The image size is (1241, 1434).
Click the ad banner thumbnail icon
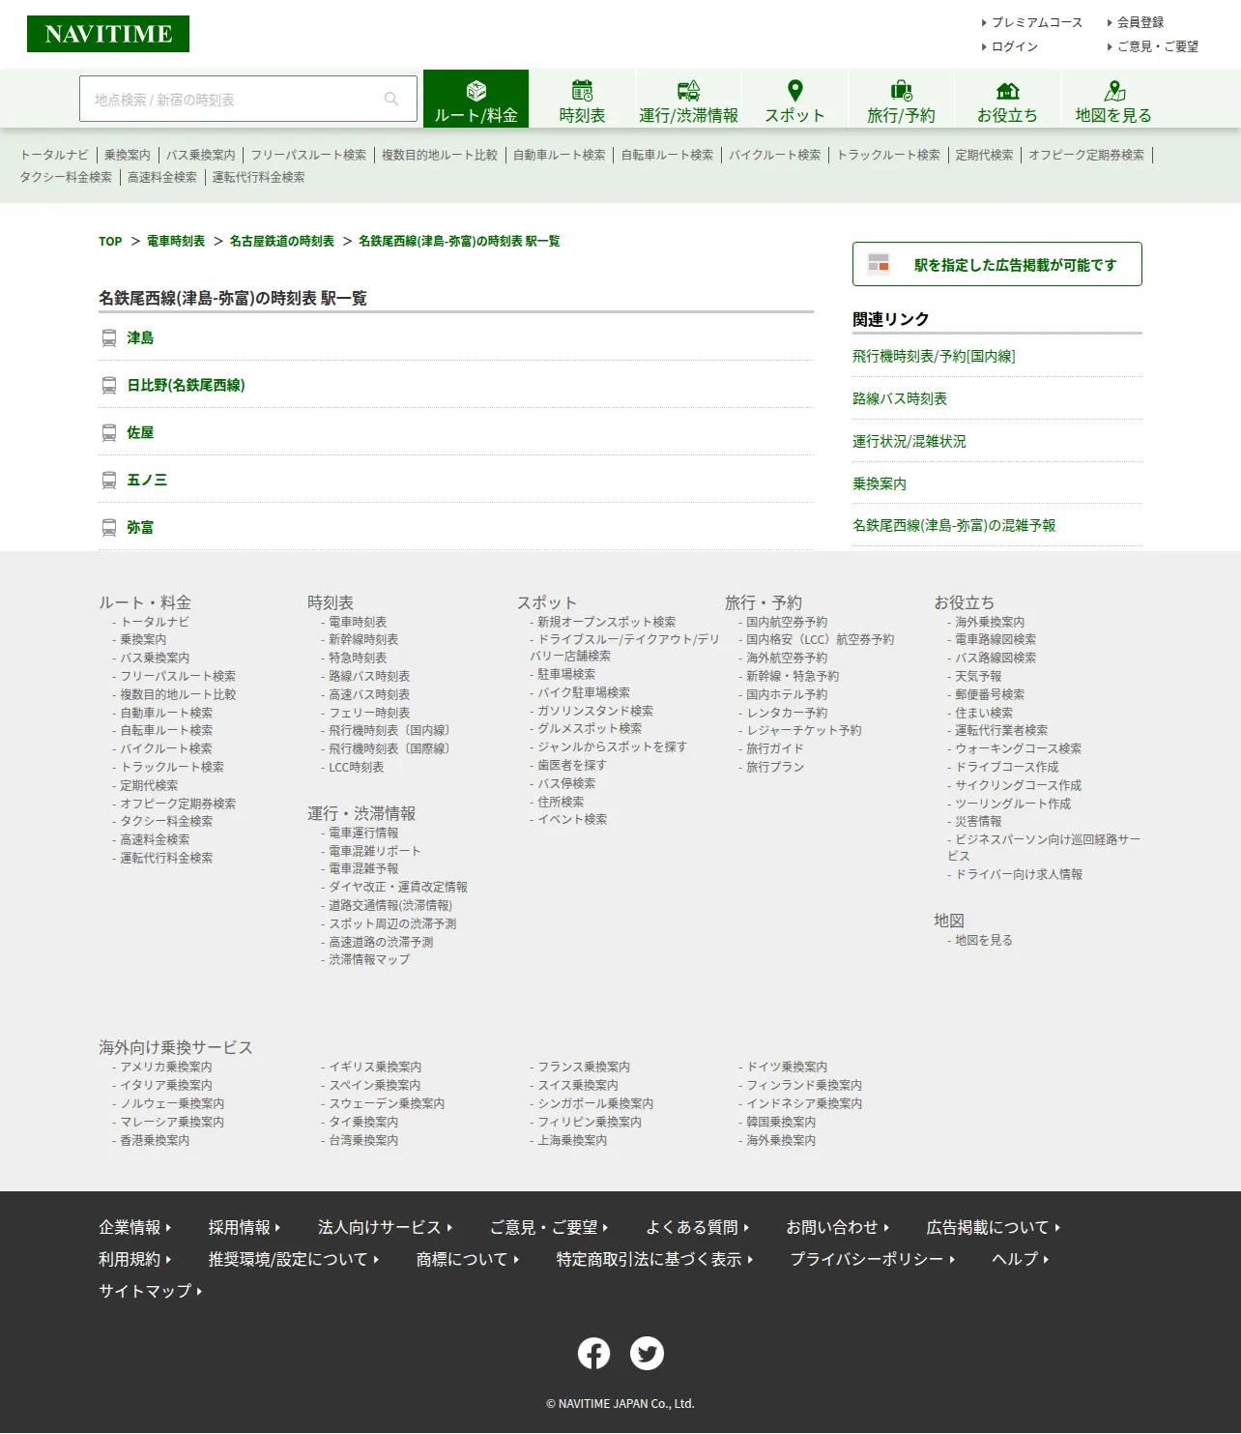tap(879, 263)
